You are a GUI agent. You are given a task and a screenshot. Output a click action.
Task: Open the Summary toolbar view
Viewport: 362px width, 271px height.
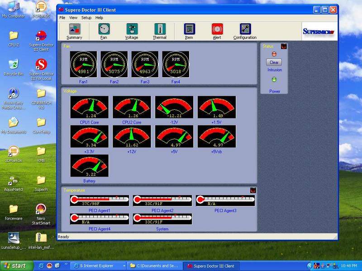(x=74, y=31)
